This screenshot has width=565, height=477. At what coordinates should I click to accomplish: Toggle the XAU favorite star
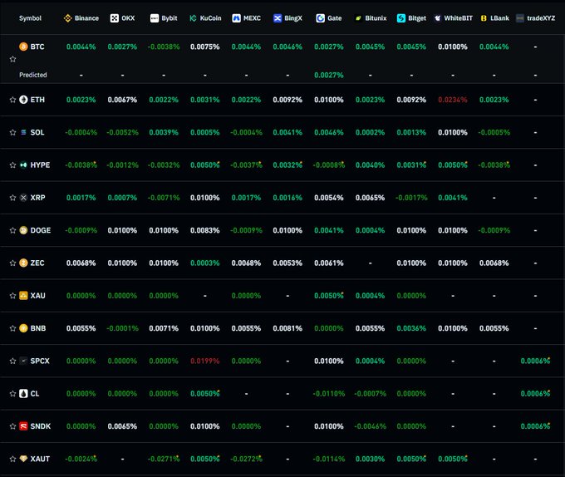coord(13,296)
